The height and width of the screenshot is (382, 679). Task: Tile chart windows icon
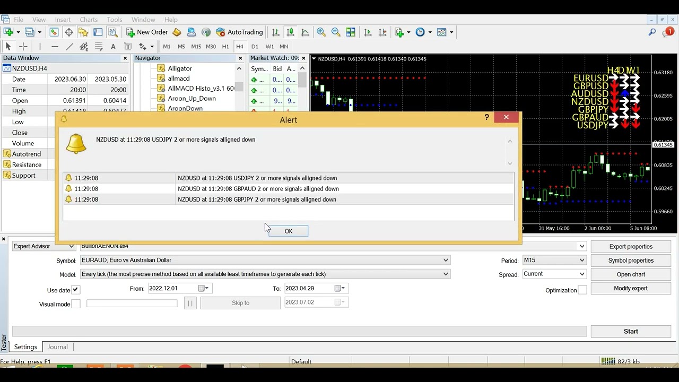click(x=351, y=32)
